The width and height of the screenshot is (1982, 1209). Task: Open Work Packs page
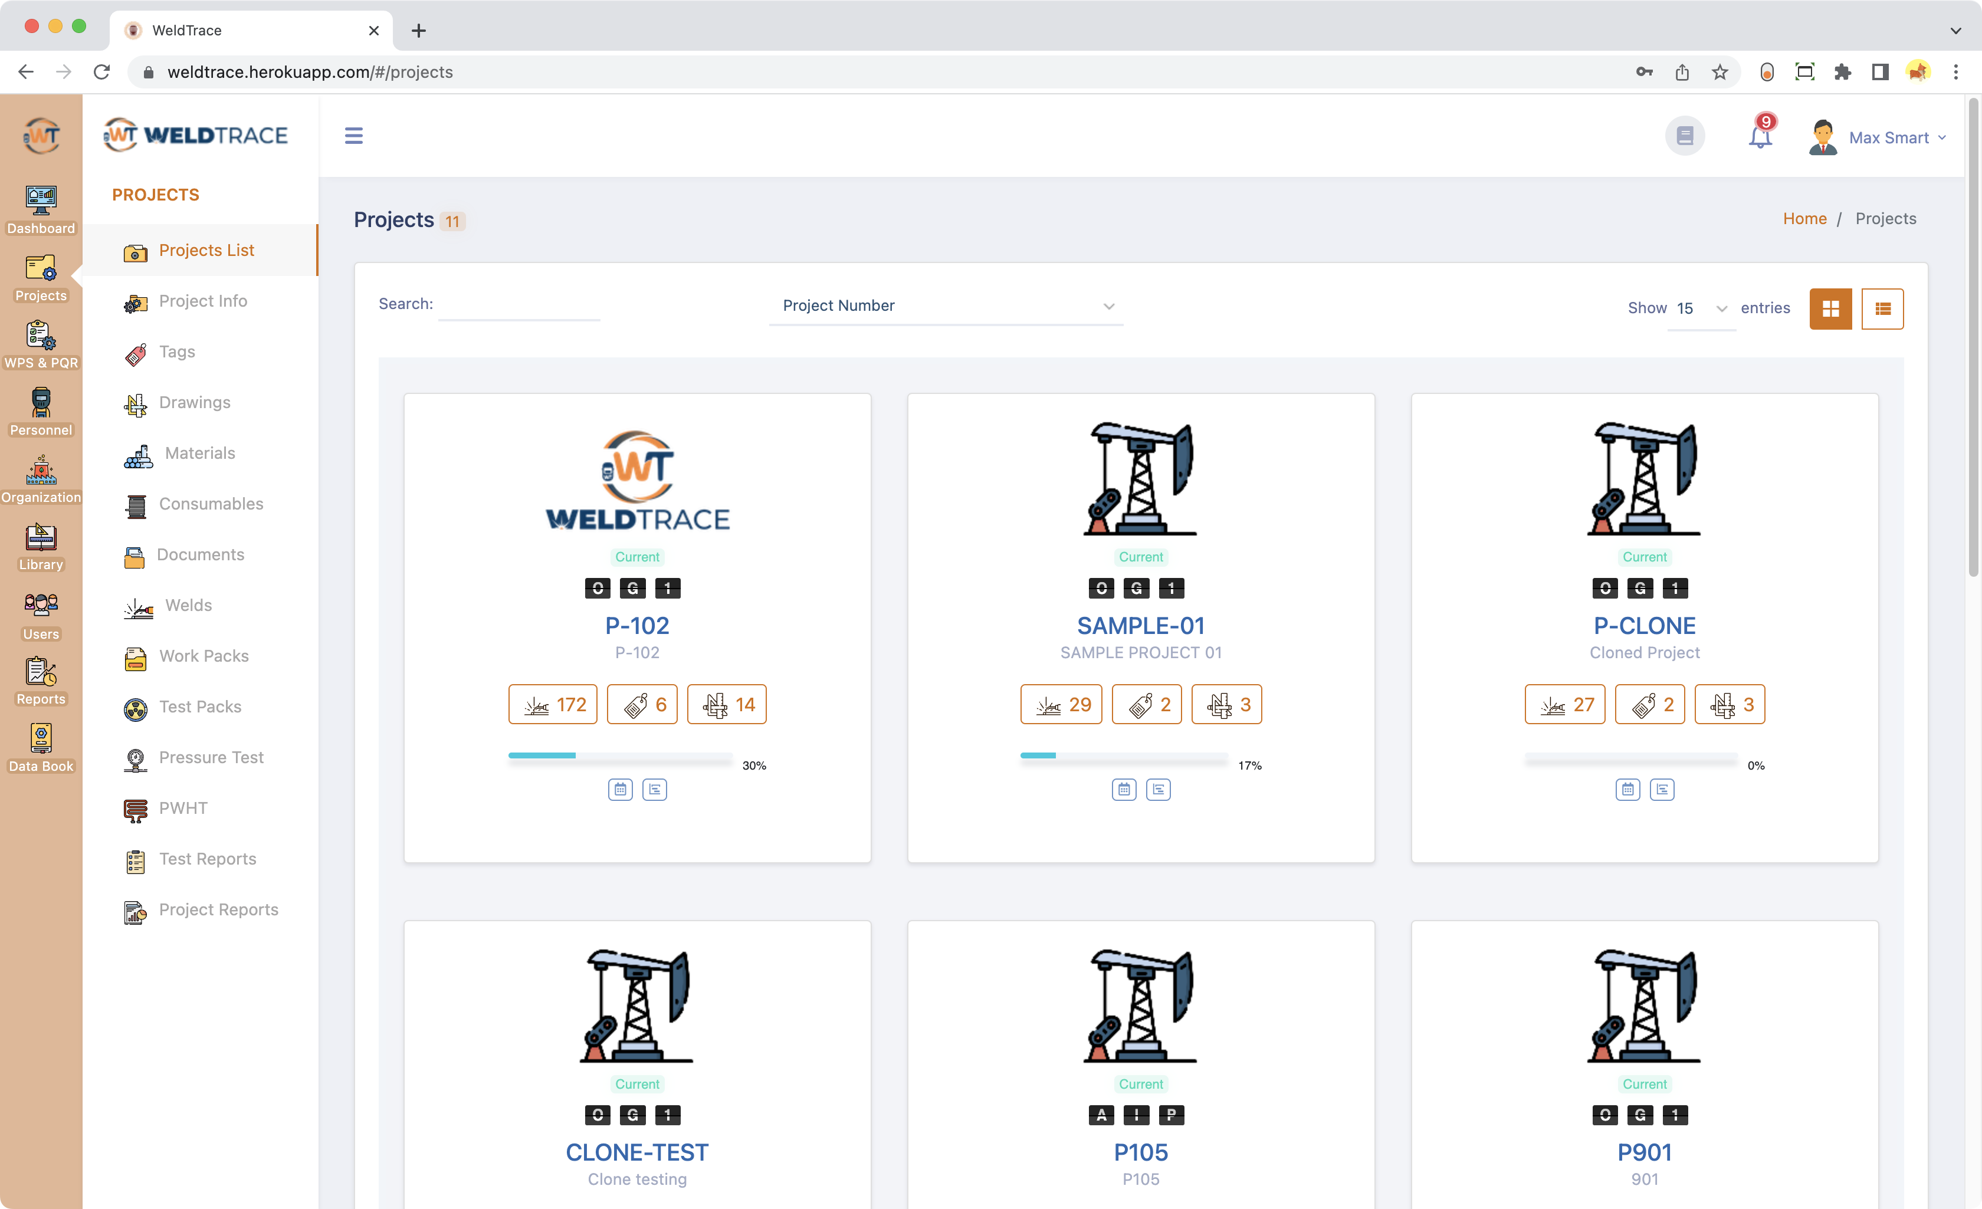coord(201,656)
